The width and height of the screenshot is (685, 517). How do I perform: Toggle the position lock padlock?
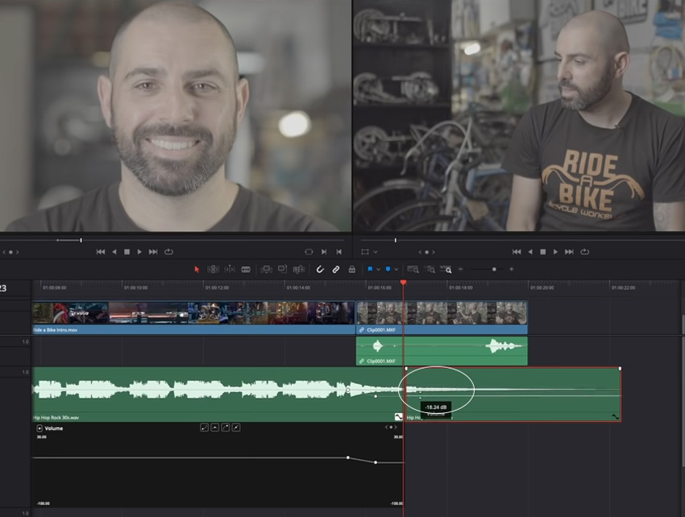coord(351,269)
